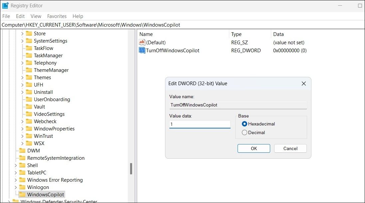Confirm the value change with OK

click(254, 148)
